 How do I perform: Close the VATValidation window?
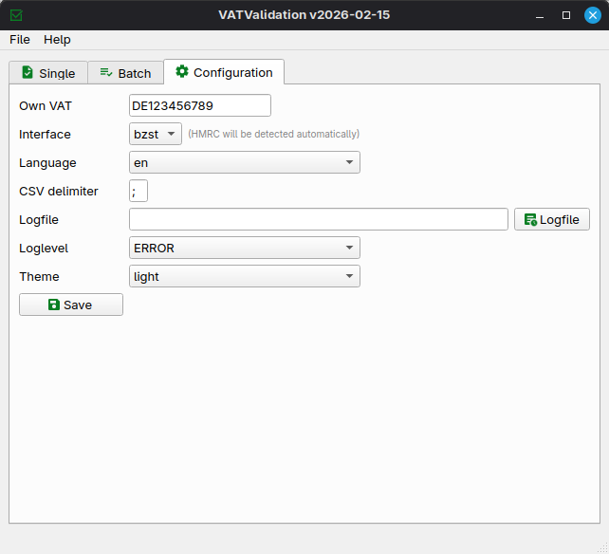click(593, 15)
